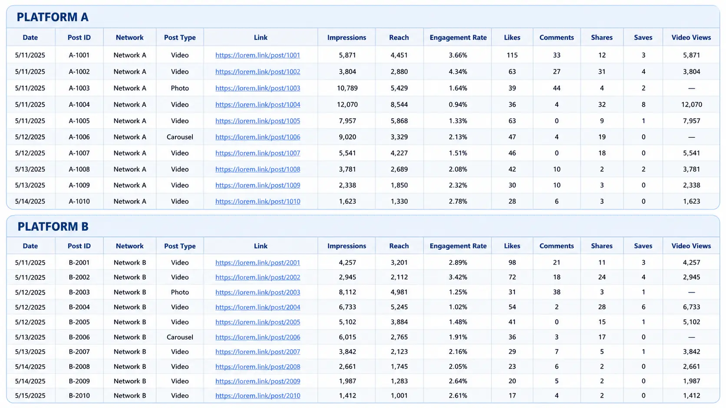Screen dimensions: 726x408
Task: Open link https://lorem.link/post/1004
Action: click(257, 105)
